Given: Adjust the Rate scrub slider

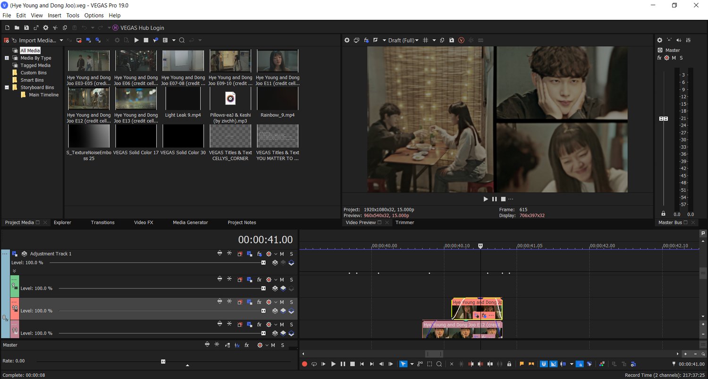Looking at the screenshot, I should [163, 362].
